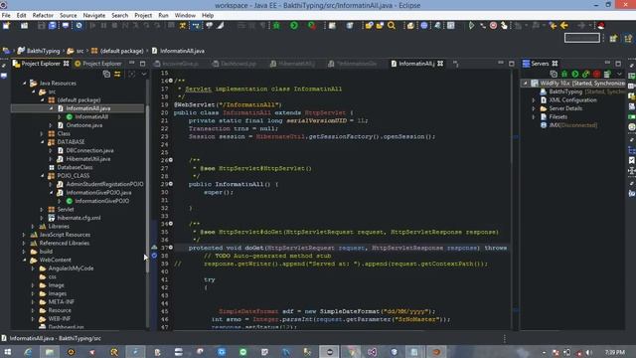Open the Project Explorer view menu chevron
636x358 pixels.
(x=143, y=75)
